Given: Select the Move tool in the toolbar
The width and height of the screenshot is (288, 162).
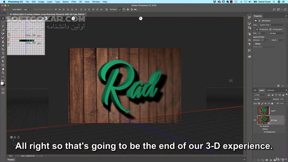Looking at the screenshot, I should tap(3, 18).
